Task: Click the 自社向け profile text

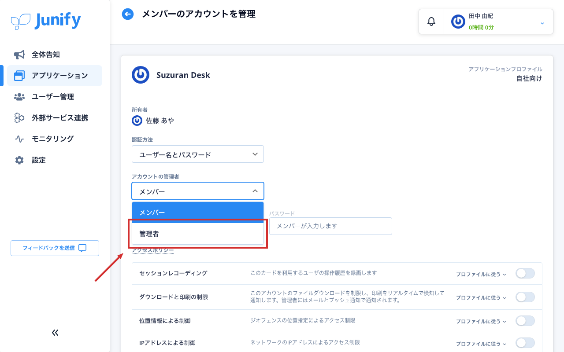Action: pyautogui.click(x=529, y=79)
